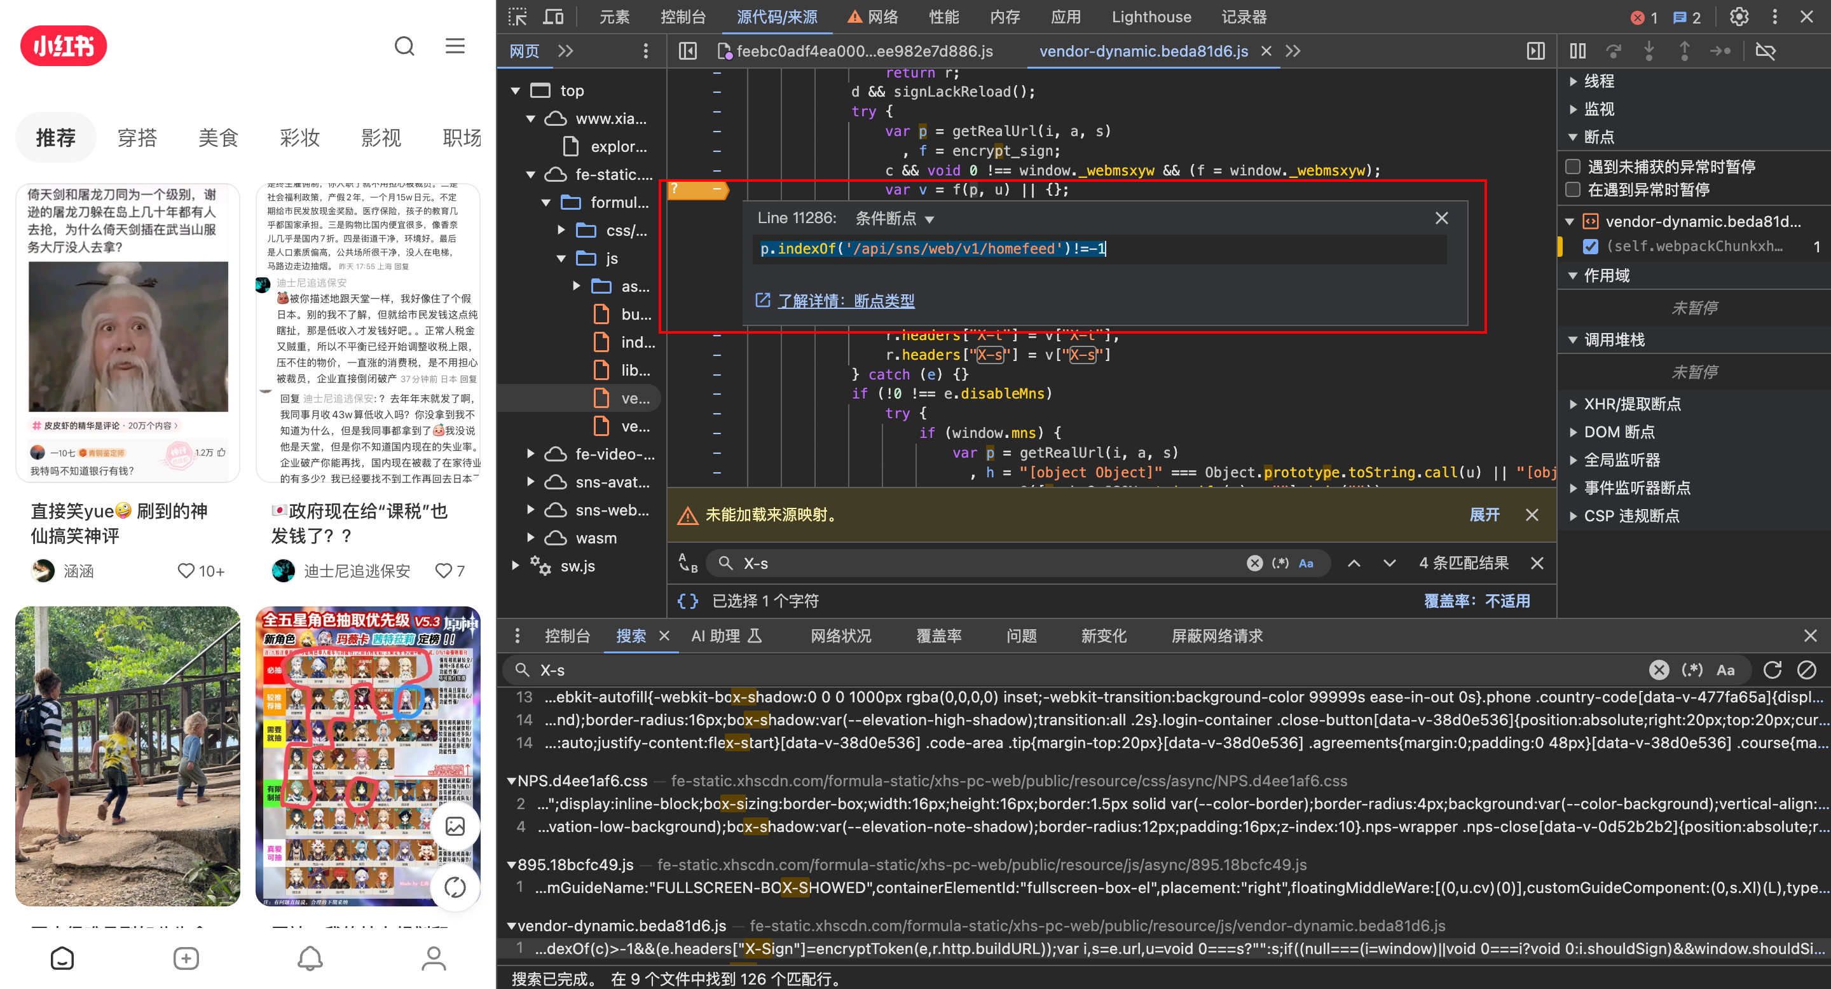1831x989 pixels.
Task: Click the inspect element picker icon
Action: click(x=518, y=17)
